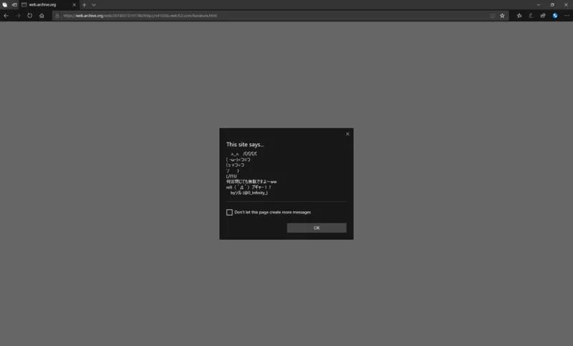Viewport: 573px width, 346px height.
Task: Open the reading view icon in address bar
Action: (491, 15)
